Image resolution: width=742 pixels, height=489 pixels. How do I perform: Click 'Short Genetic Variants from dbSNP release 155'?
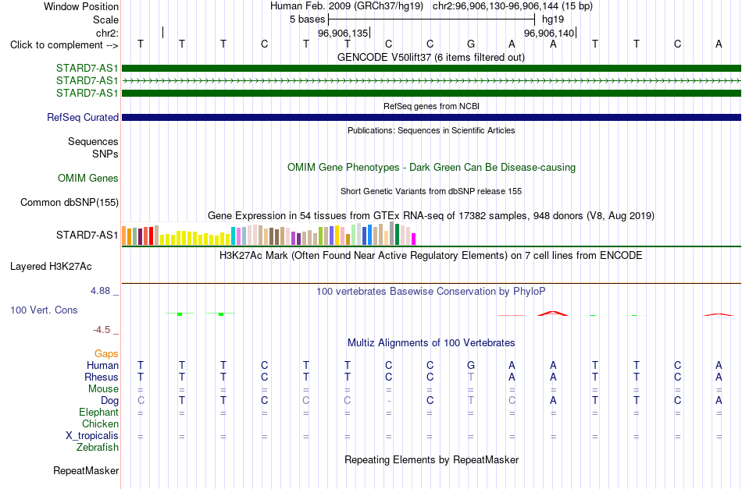pyautogui.click(x=431, y=191)
